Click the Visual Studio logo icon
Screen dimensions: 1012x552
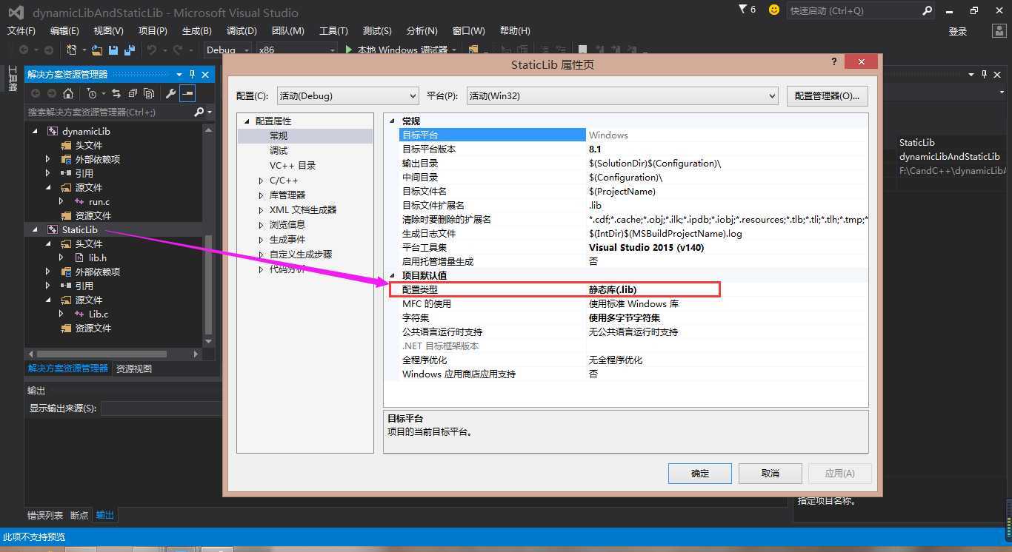click(16, 13)
